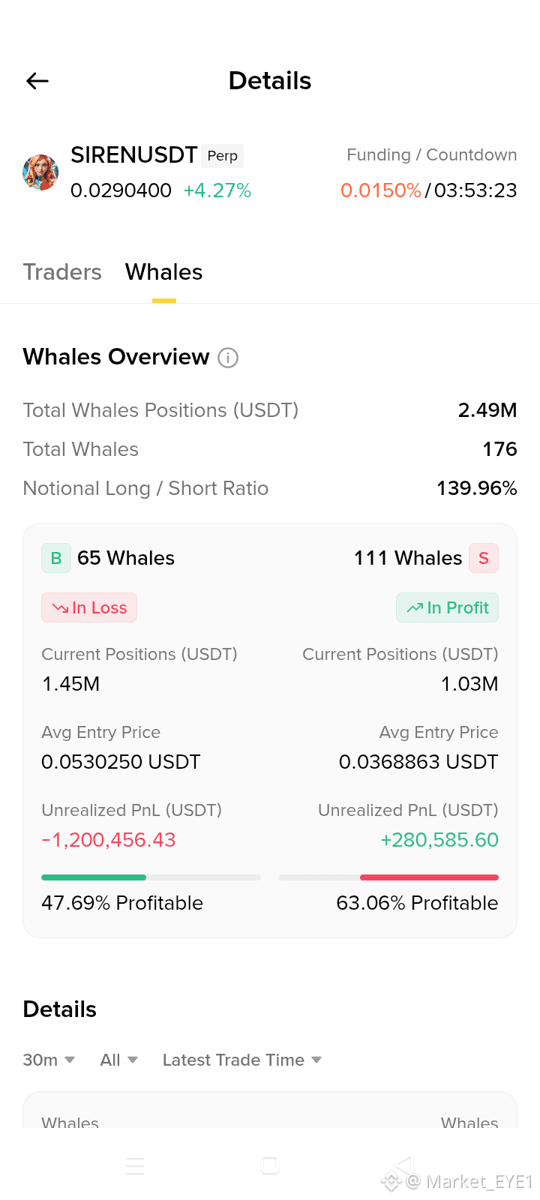Open the All filter dropdown

pos(119,1060)
